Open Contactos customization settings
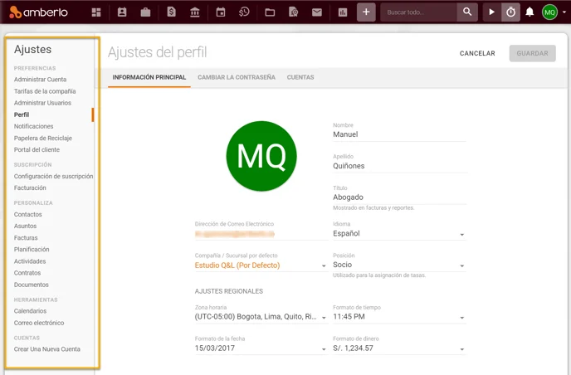This screenshot has width=571, height=375. tap(27, 214)
